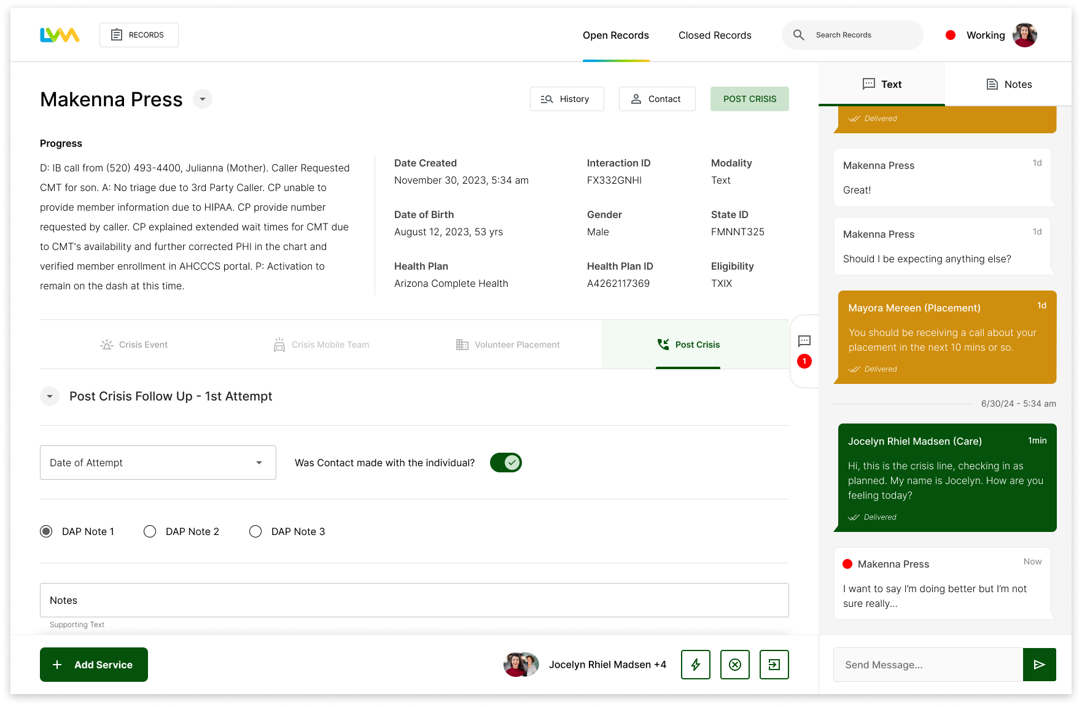Open the Date of Attempt dropdown
Image resolution: width=1082 pixels, height=707 pixels.
(x=158, y=463)
